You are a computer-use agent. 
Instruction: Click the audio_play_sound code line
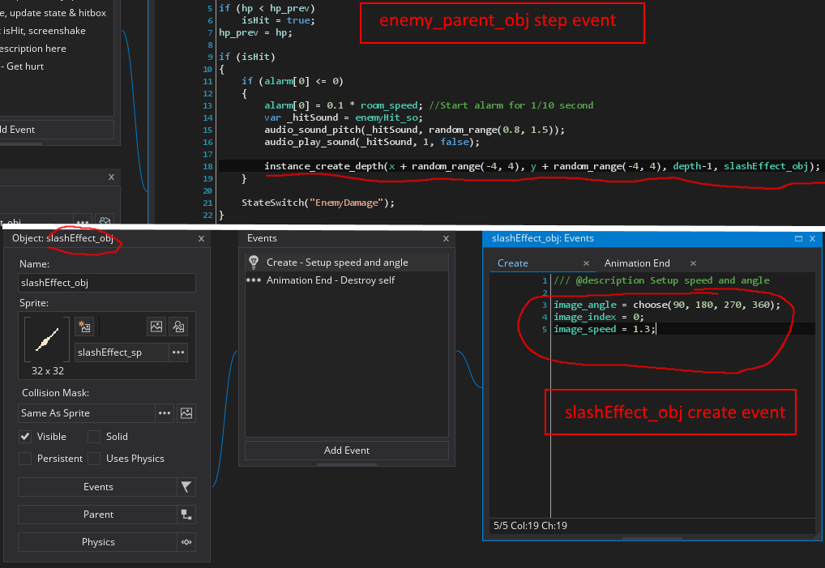[372, 142]
